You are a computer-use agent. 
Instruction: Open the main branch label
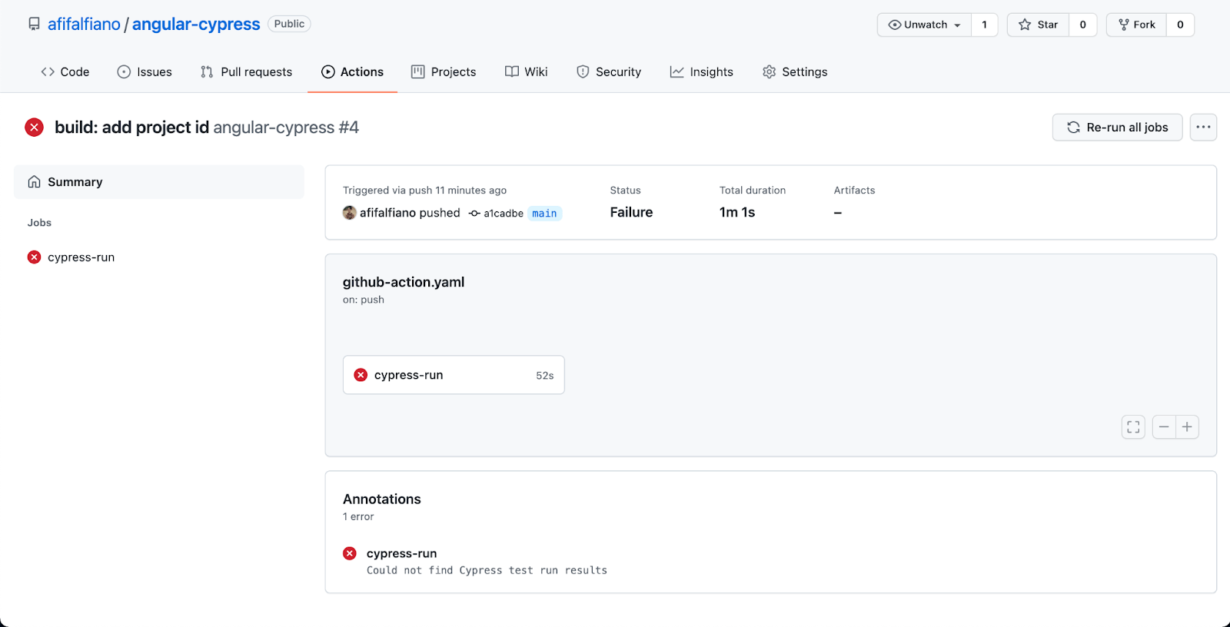pyautogui.click(x=544, y=214)
